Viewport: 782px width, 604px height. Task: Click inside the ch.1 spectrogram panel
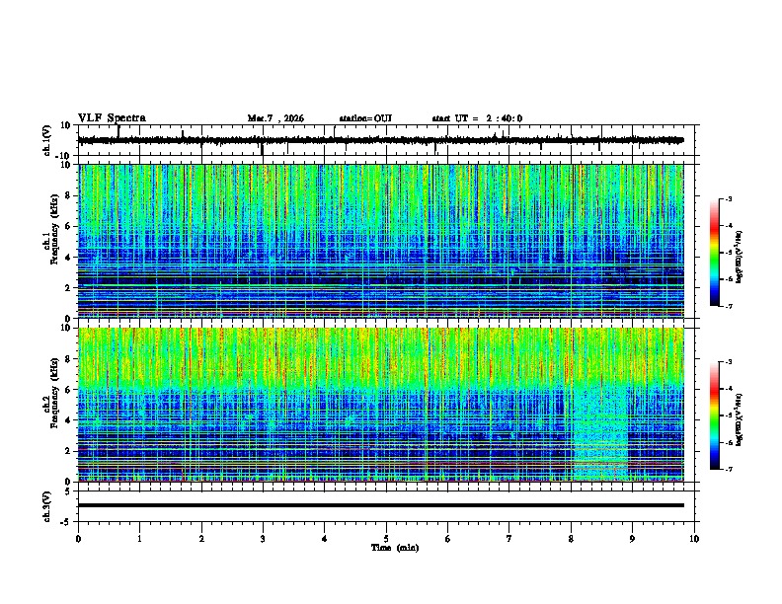pos(380,241)
